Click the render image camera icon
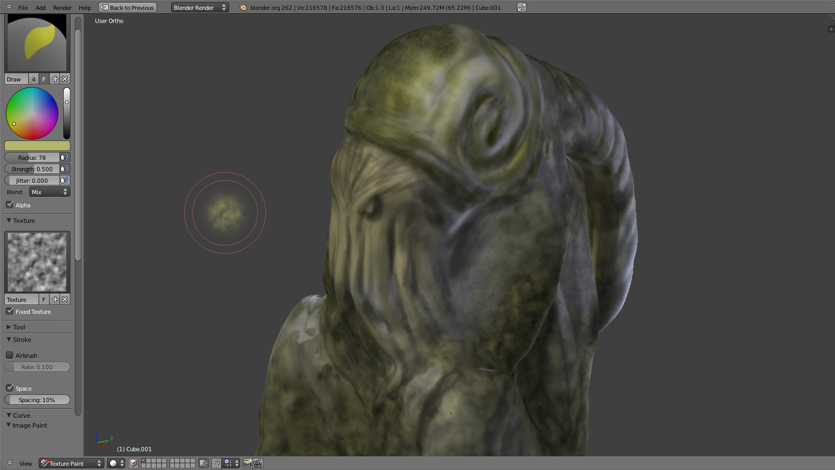The image size is (835, 470). click(248, 463)
